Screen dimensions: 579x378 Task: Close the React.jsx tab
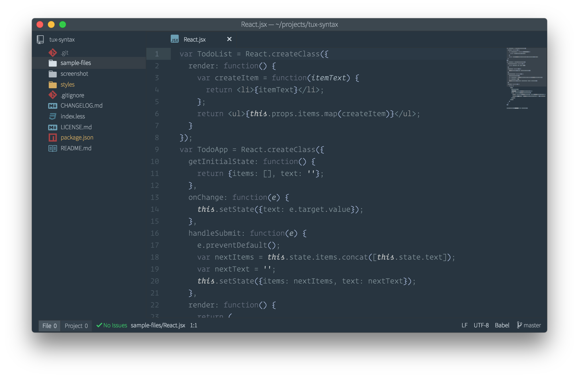coord(229,39)
